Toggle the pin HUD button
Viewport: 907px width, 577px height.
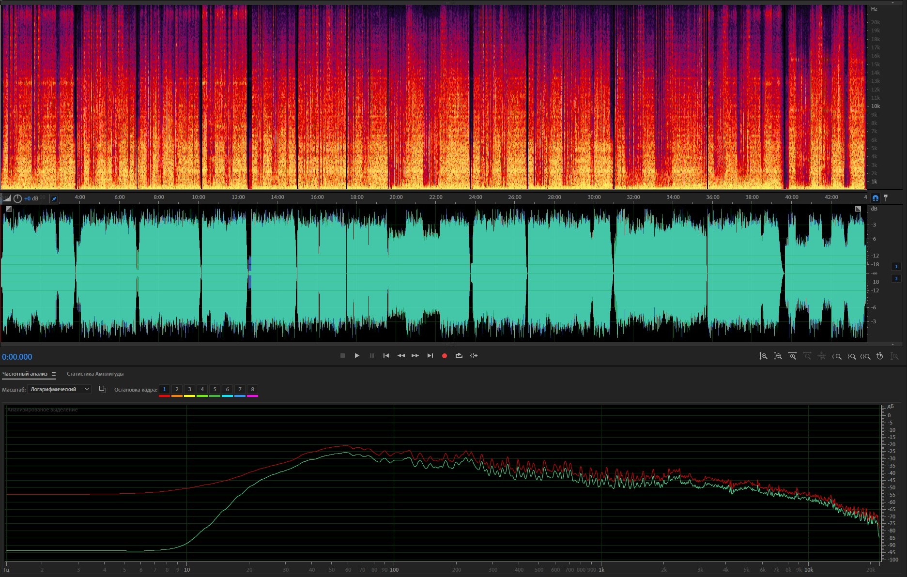[x=54, y=198]
